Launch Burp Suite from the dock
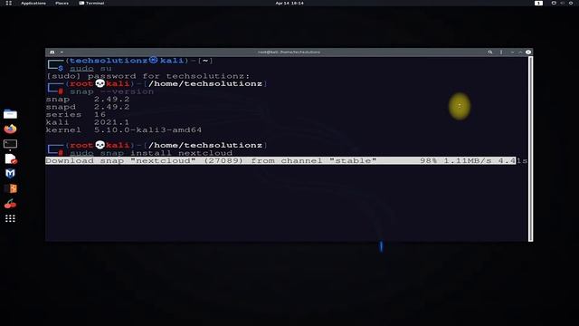The image size is (579, 326). [x=11, y=188]
